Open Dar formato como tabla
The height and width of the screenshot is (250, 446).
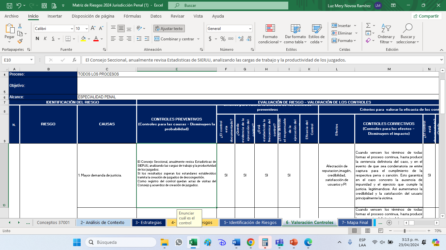295,34
